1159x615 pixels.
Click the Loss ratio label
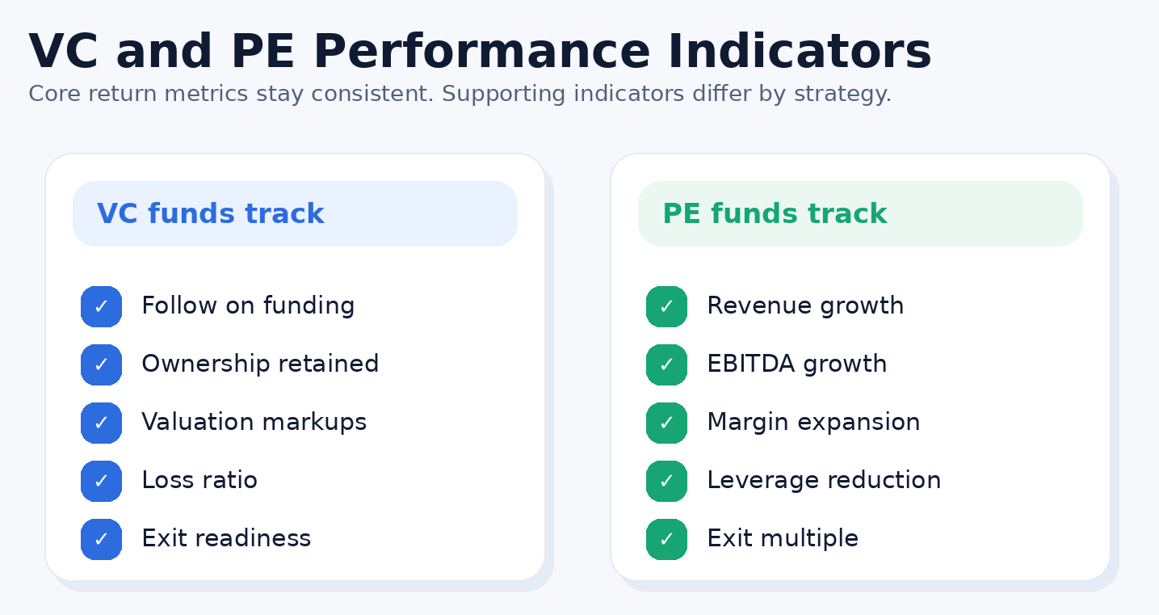point(199,481)
